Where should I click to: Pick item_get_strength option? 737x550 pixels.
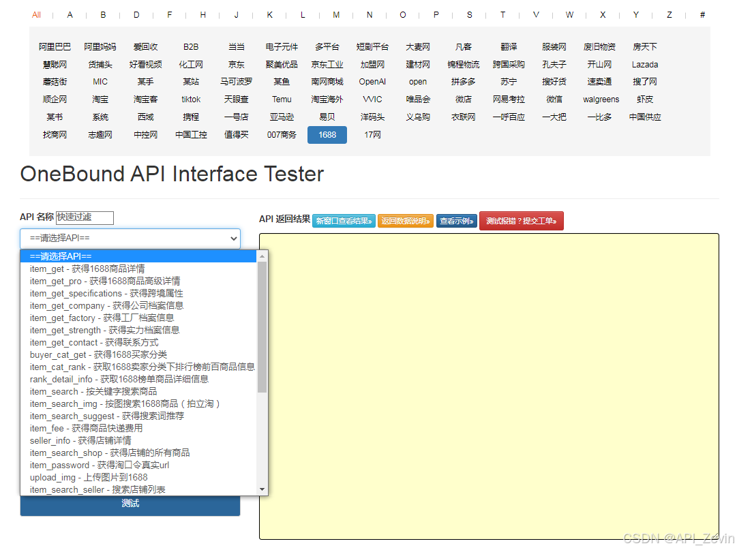coord(138,330)
